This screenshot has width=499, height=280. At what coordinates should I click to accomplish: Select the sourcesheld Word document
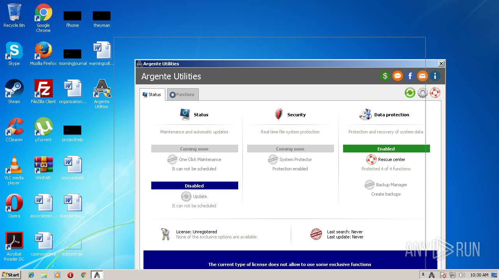tap(73, 168)
